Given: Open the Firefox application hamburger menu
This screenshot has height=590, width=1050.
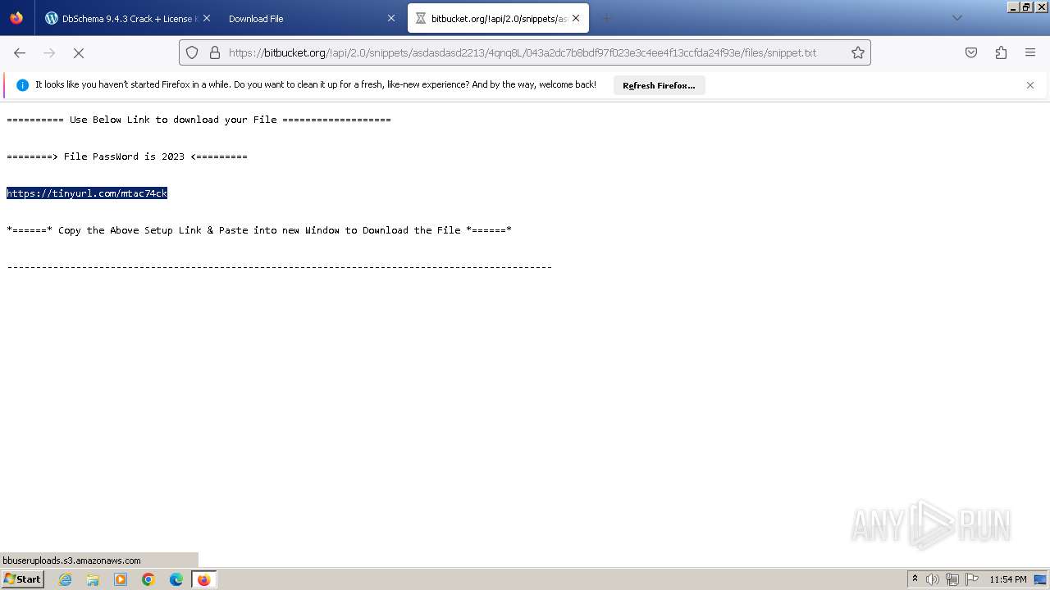Looking at the screenshot, I should (x=1030, y=52).
